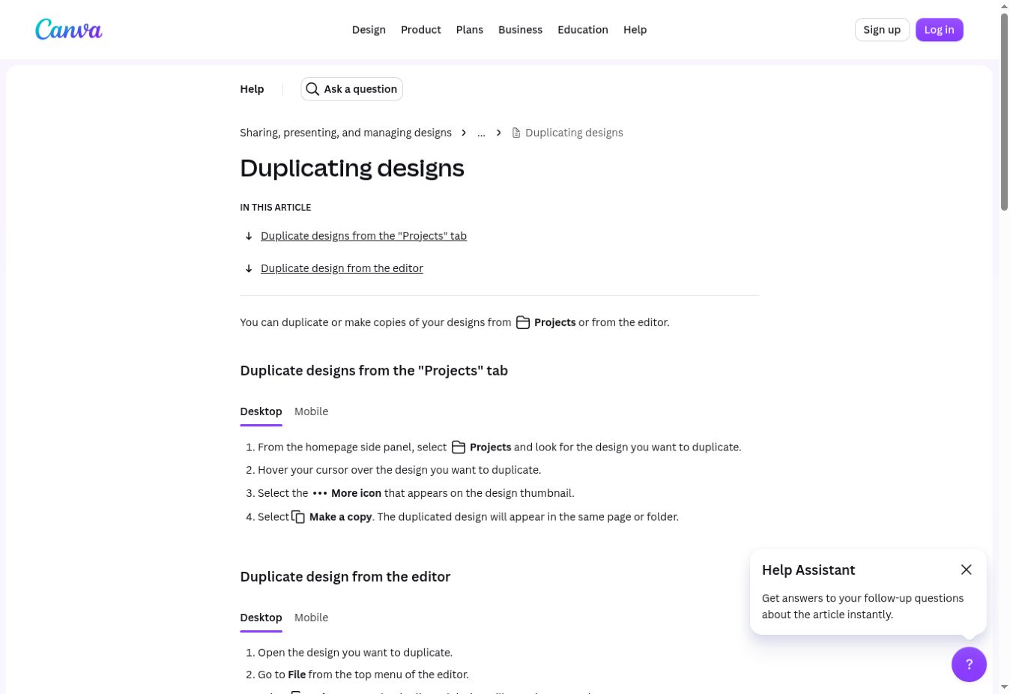Click the Log in button
Screen dimensions: 1010x694
pos(939,30)
